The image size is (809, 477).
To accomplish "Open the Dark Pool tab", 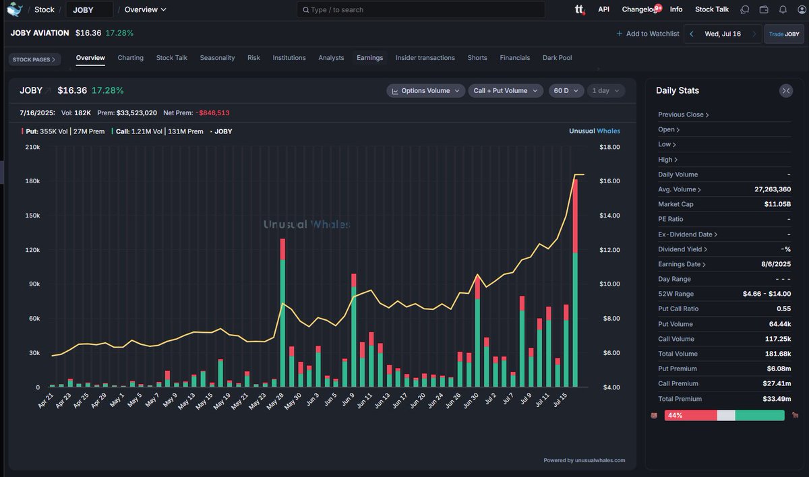I will point(558,58).
